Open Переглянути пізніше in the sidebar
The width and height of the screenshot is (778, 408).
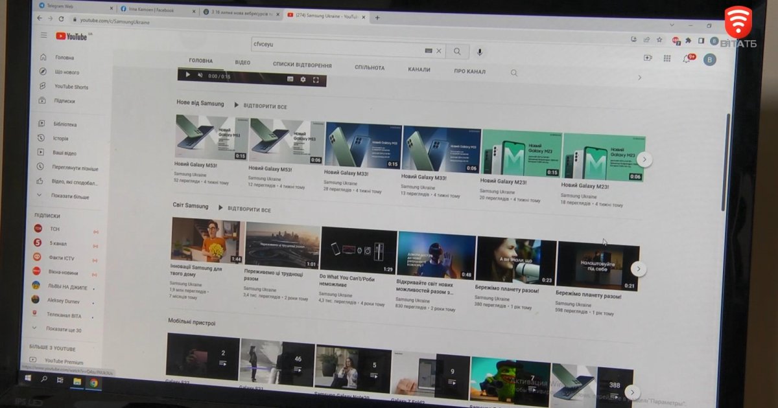coord(67,167)
